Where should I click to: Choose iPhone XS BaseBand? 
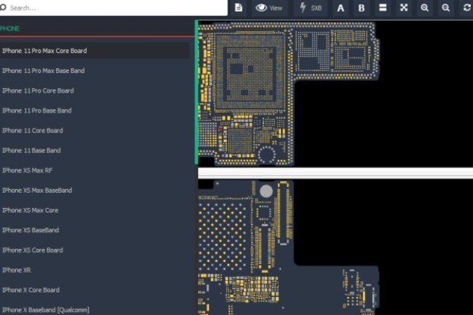coord(31,230)
